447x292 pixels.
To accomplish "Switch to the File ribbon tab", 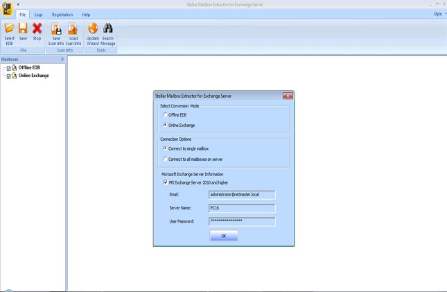I will pyautogui.click(x=22, y=15).
